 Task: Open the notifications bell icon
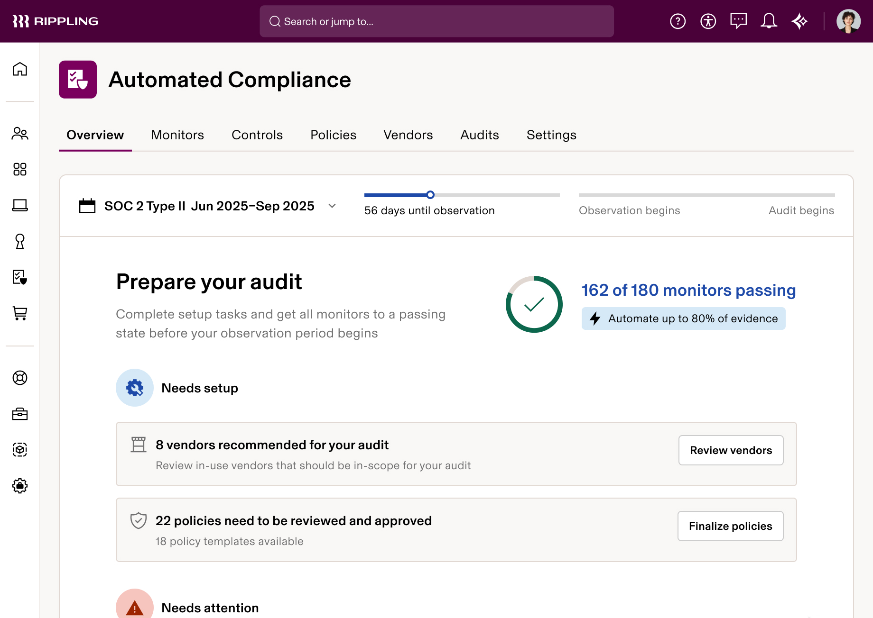[x=769, y=21]
